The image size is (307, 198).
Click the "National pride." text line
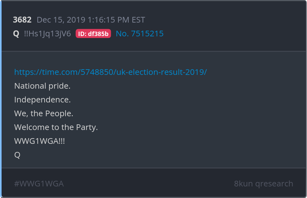pyautogui.click(x=42, y=86)
